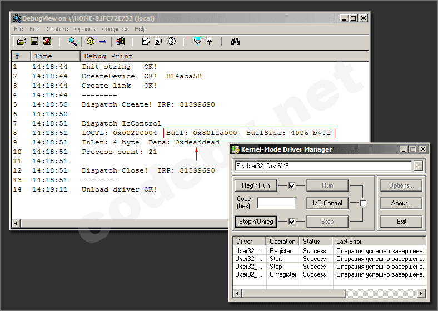Click the Open log file toolbar icon
This screenshot has width=438, height=311.
click(x=21, y=42)
